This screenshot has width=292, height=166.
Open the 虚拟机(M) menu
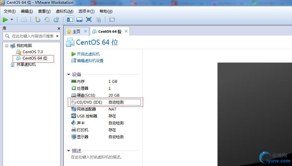(64, 11)
